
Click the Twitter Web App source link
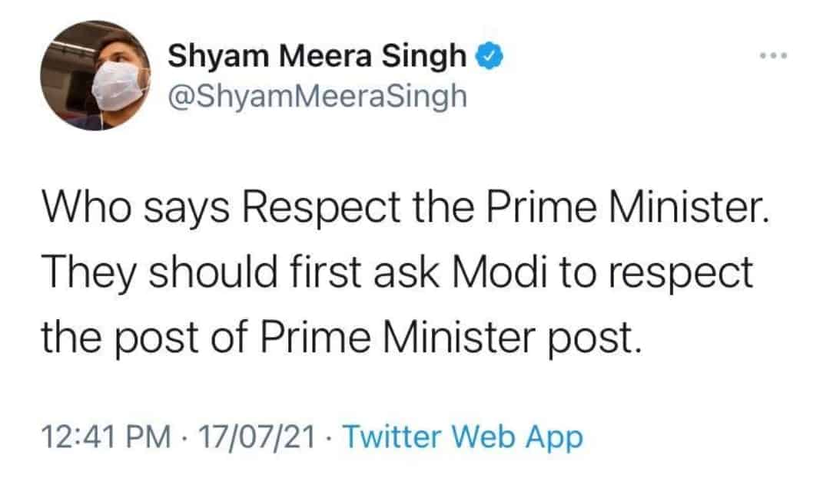tap(463, 437)
